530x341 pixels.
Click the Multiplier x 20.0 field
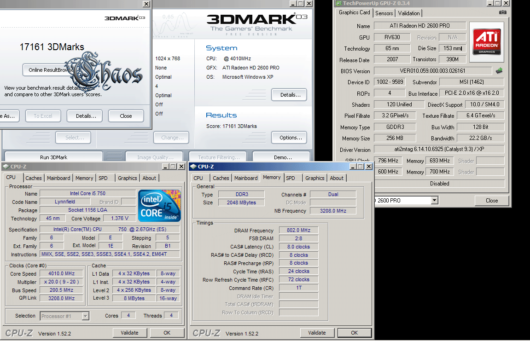62,282
